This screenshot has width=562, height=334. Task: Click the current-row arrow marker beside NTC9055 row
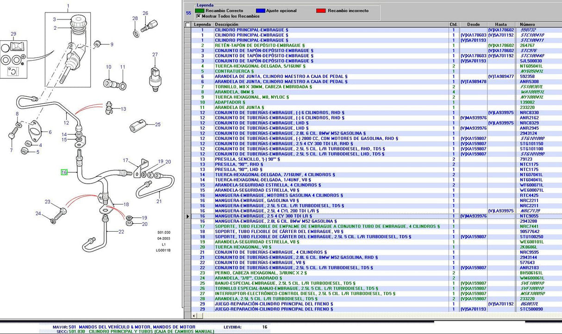click(187, 216)
